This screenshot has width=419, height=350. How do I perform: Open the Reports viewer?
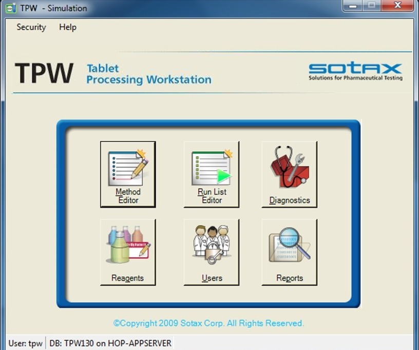tap(290, 252)
